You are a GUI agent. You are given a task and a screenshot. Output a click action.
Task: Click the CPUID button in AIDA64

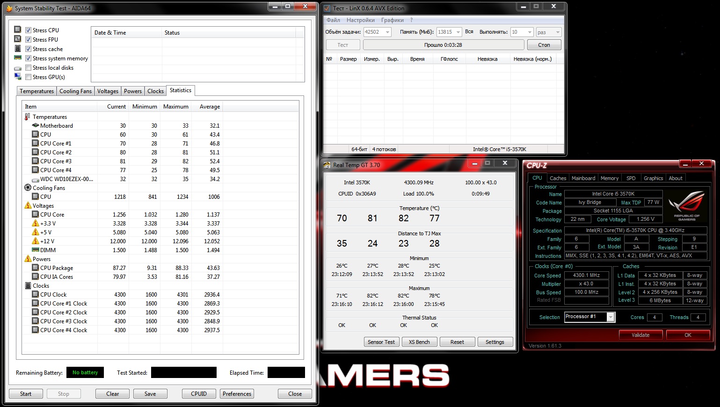coord(199,394)
